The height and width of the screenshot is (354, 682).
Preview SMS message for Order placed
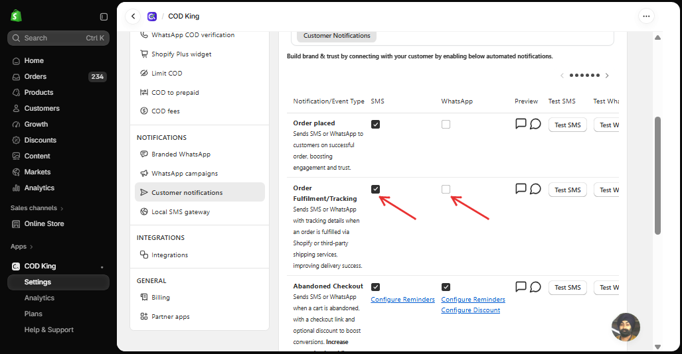tap(521, 124)
